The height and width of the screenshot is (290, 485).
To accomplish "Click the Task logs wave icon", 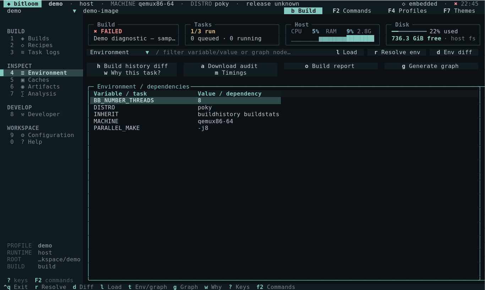I will coord(23,52).
